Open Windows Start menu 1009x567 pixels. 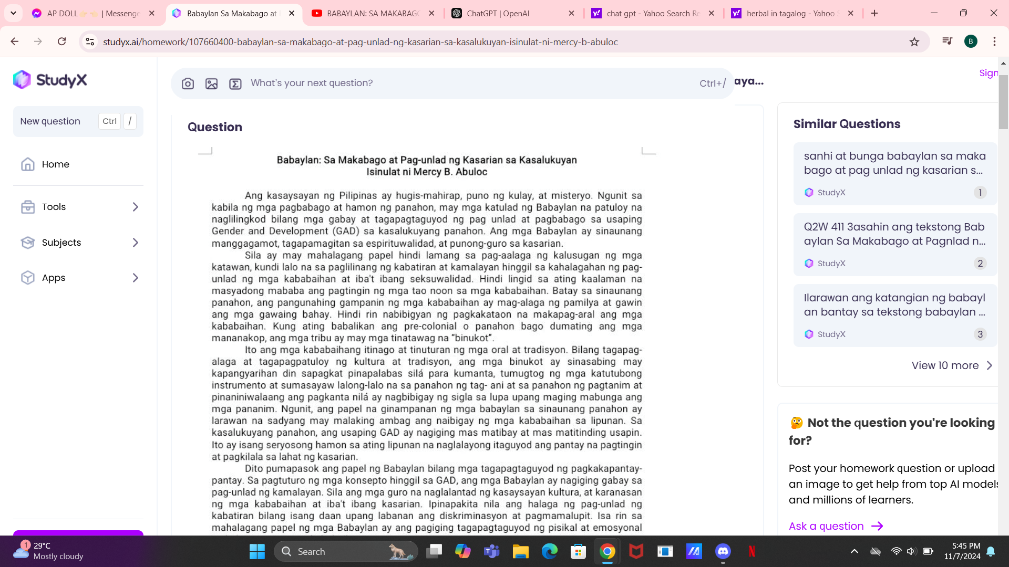coord(257,551)
